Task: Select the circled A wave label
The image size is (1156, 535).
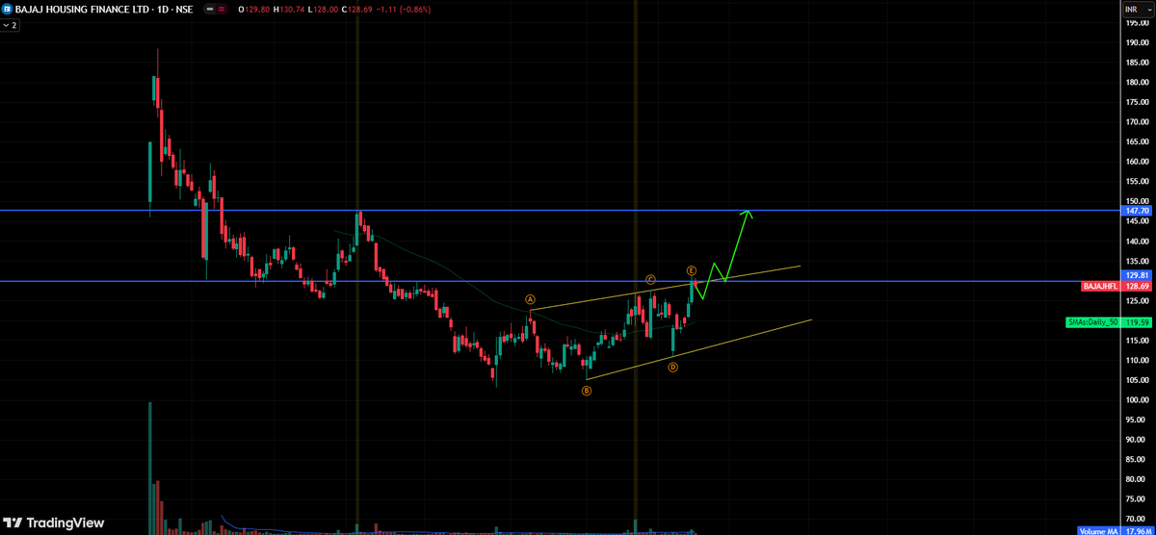Action: 530,299
